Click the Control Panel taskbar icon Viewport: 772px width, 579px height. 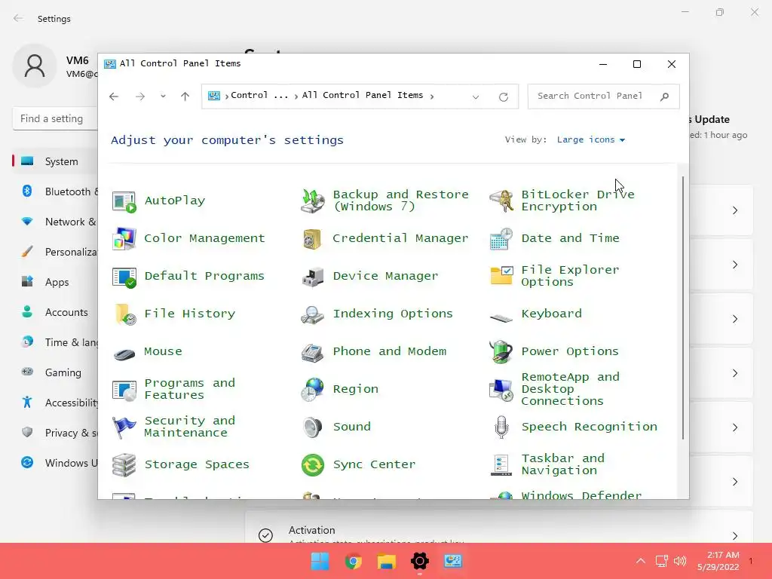[x=453, y=561]
